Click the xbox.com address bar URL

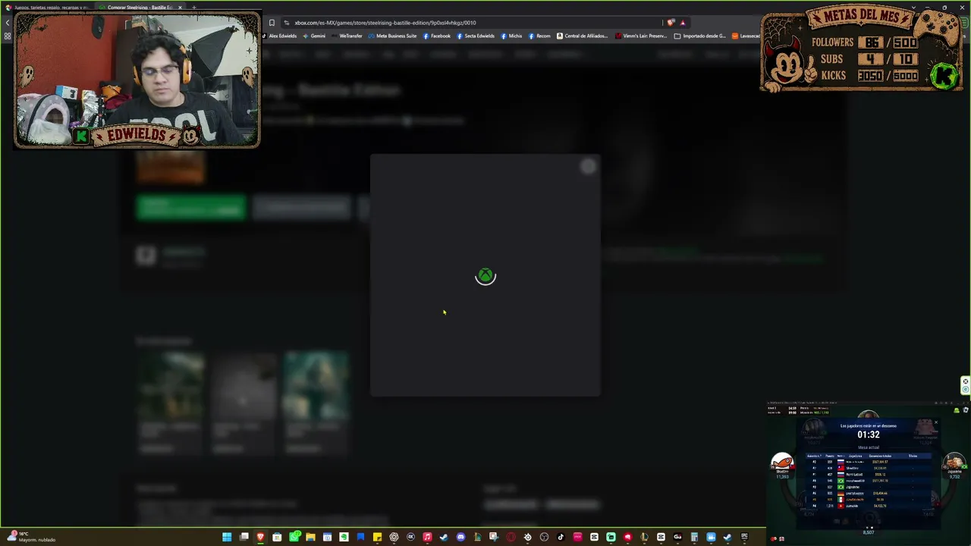point(385,23)
